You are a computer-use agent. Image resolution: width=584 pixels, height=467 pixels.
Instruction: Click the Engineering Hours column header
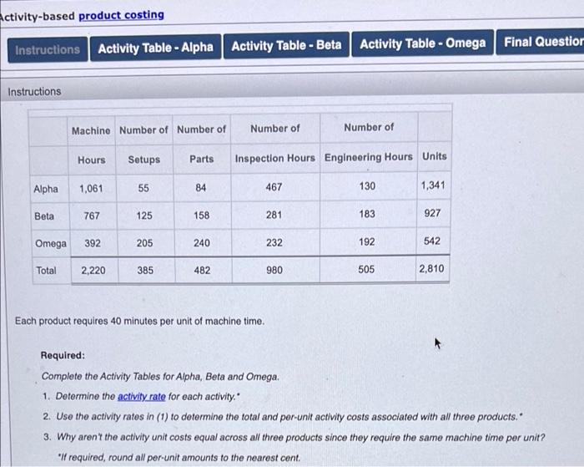pyautogui.click(x=369, y=157)
